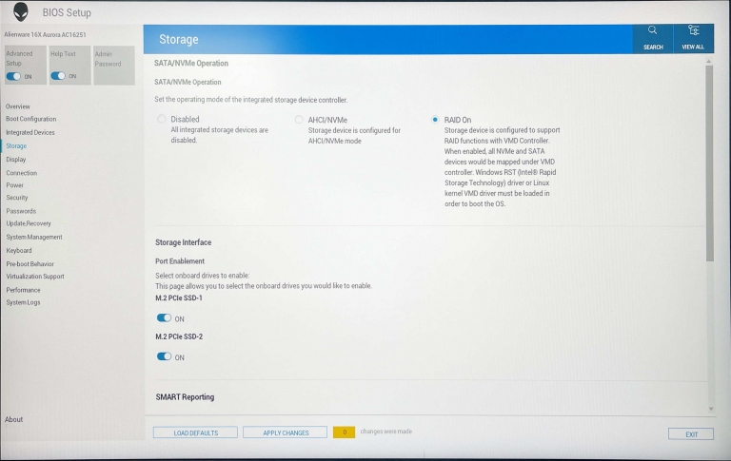Viewport: 731px width, 461px height.
Task: Choose AHCI/NVMe storage mode
Action: (x=299, y=120)
